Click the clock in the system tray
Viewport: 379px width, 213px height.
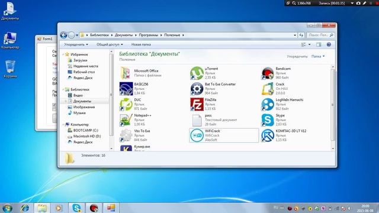(x=365, y=208)
